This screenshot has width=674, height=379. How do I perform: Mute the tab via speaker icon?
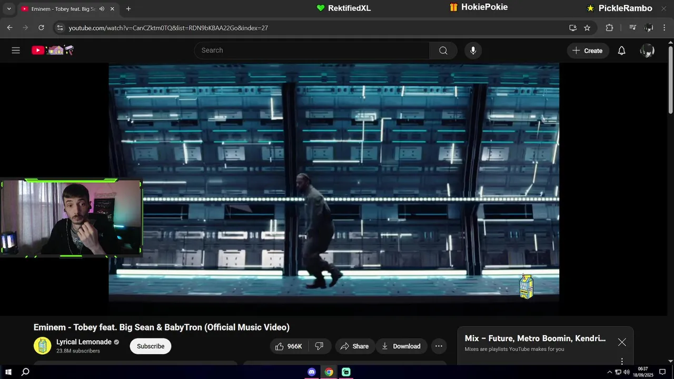(x=102, y=9)
